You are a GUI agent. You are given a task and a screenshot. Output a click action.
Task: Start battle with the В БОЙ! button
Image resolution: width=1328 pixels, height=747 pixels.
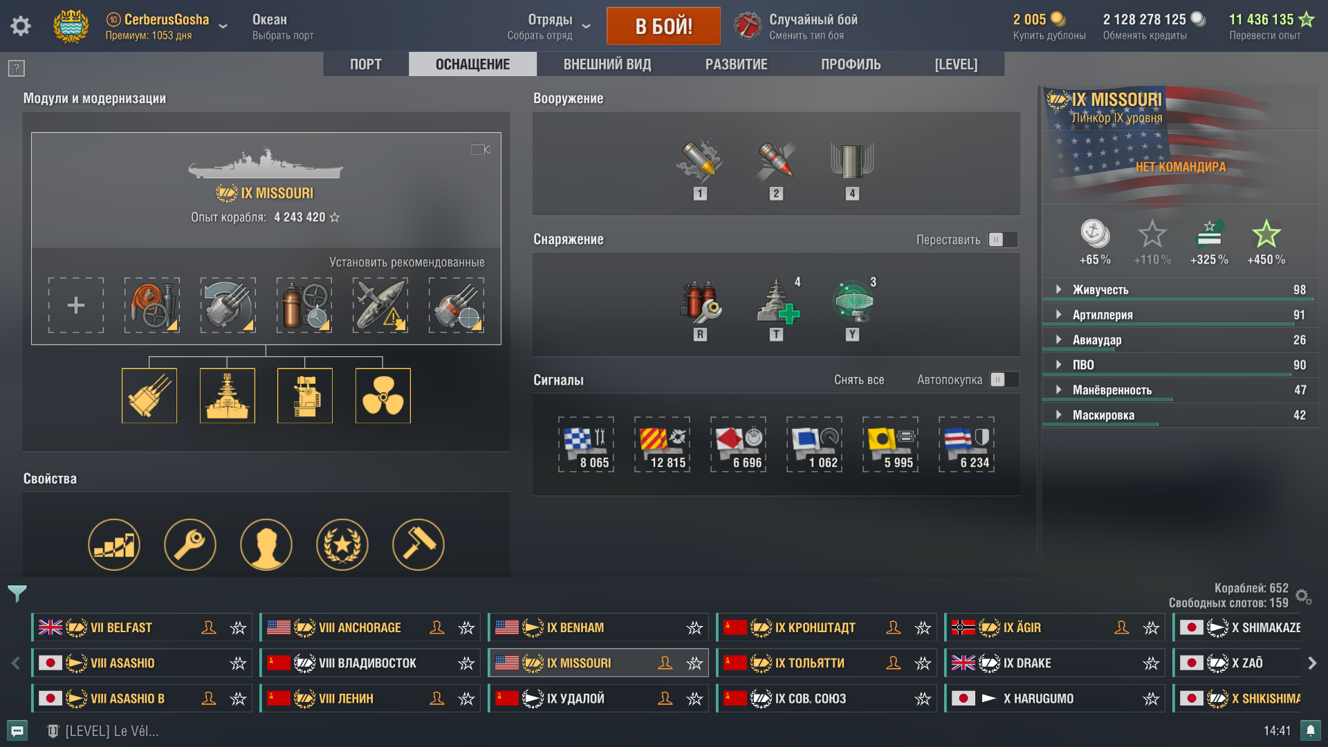click(663, 26)
